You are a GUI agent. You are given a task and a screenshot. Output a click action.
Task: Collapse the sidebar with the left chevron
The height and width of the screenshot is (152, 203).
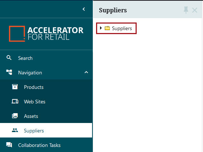point(84,9)
